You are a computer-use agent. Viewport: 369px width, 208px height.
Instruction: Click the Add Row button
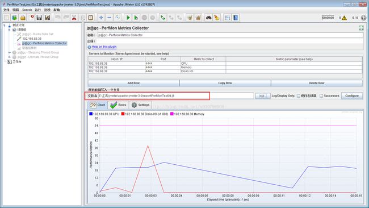point(133,83)
